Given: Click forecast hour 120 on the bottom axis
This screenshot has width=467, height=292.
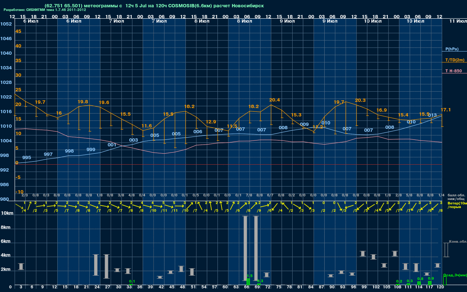Looking at the screenshot, I should [440, 287].
